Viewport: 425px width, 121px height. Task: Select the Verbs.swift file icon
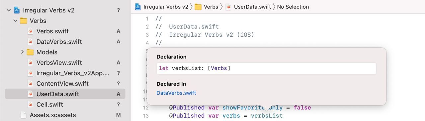[30, 31]
